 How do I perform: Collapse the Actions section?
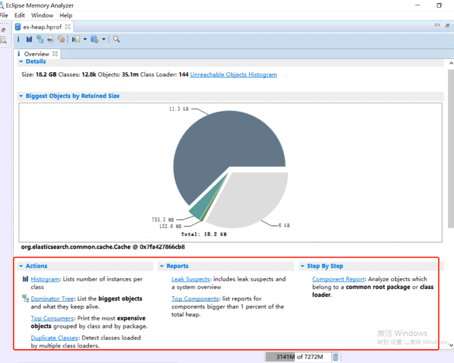[x=21, y=266]
